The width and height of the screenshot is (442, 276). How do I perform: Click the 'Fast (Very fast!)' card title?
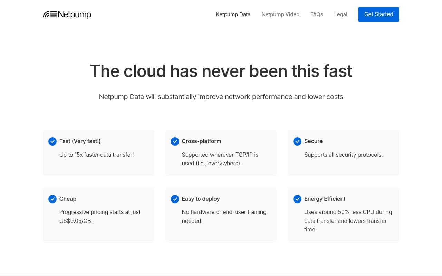pyautogui.click(x=80, y=141)
